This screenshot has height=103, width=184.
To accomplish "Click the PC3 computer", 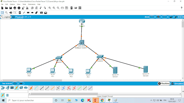I will click(88, 71).
